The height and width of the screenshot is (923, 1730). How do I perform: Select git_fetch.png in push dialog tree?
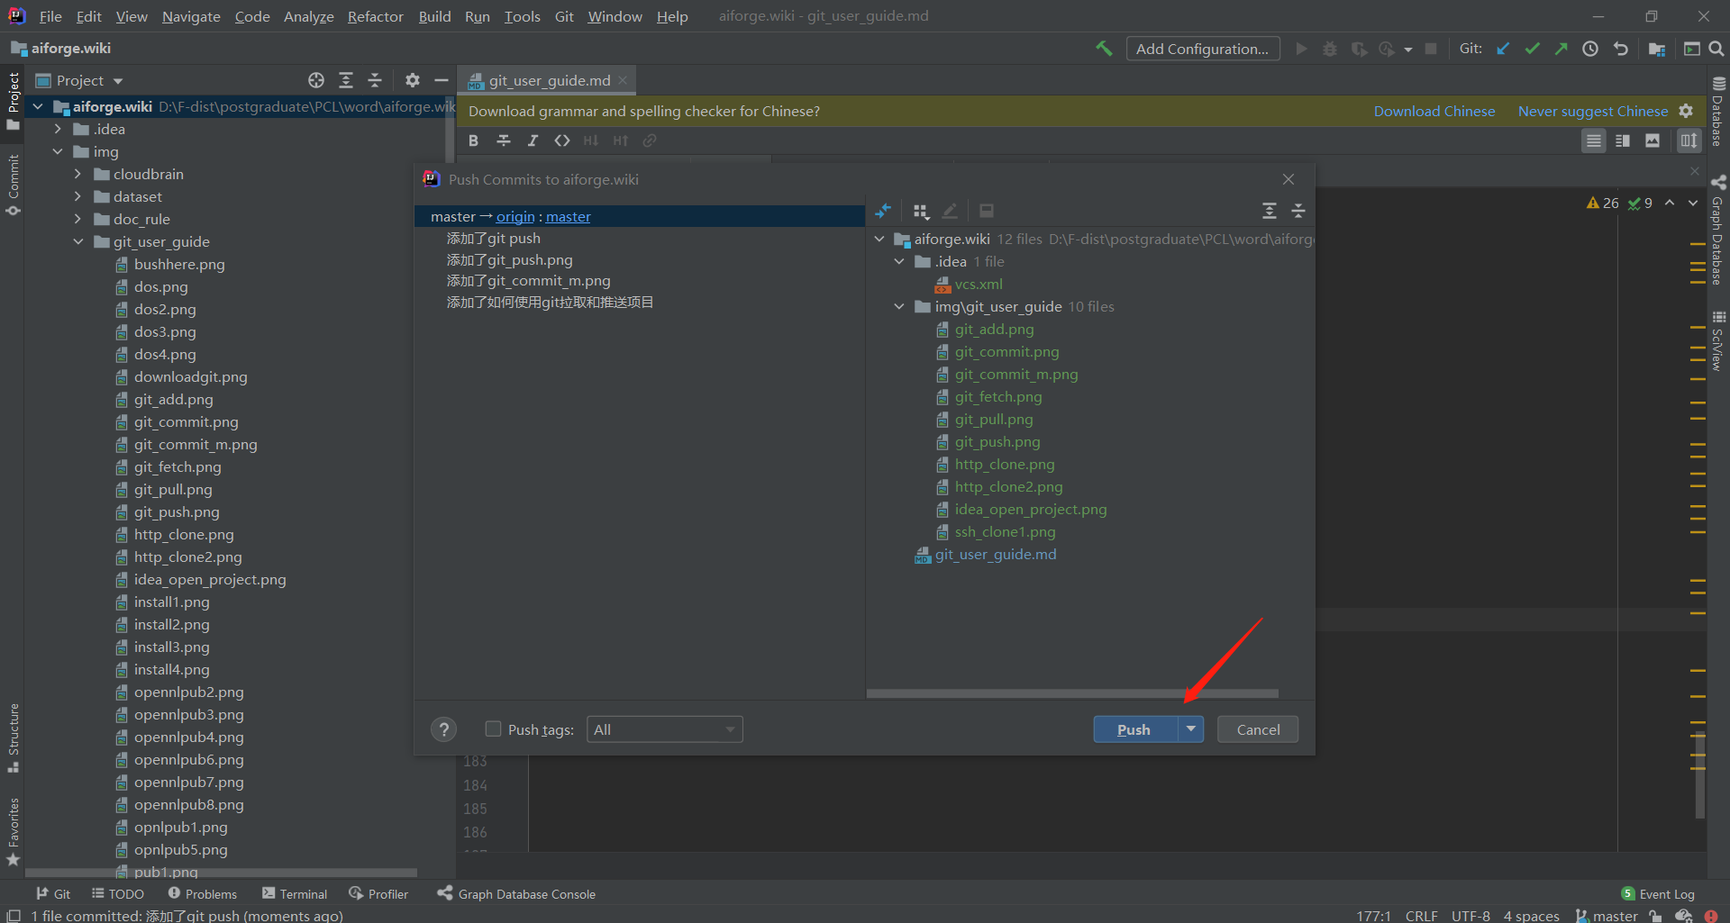click(x=998, y=397)
